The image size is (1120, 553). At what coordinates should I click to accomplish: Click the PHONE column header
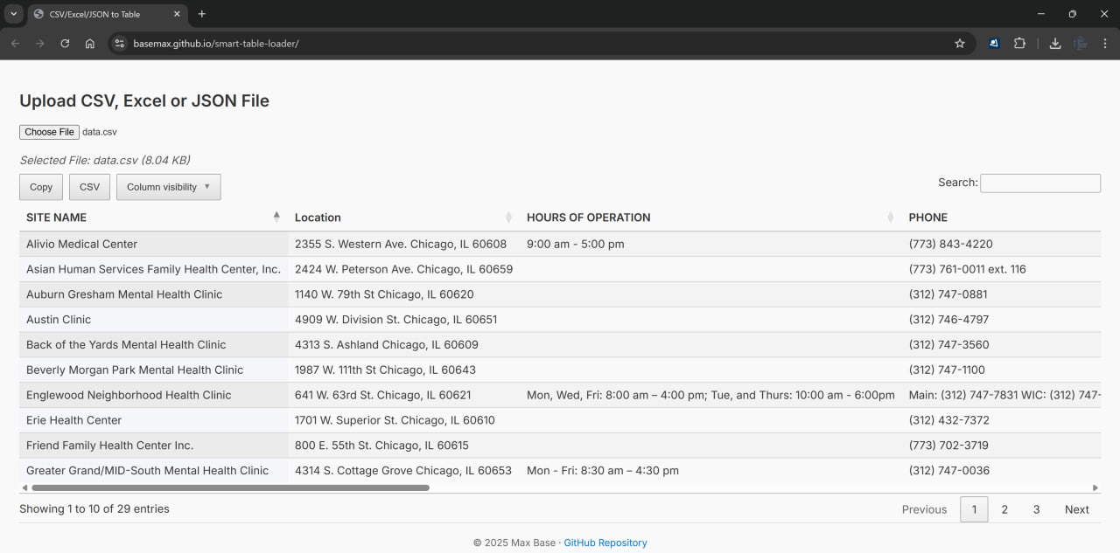1001,218
